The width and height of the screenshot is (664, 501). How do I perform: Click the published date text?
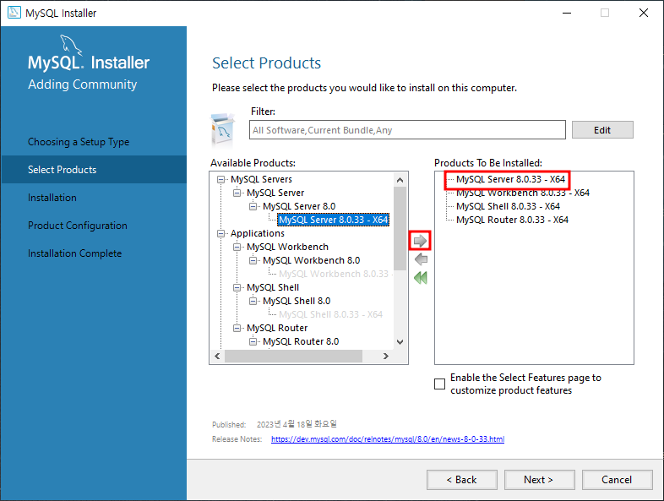point(297,424)
